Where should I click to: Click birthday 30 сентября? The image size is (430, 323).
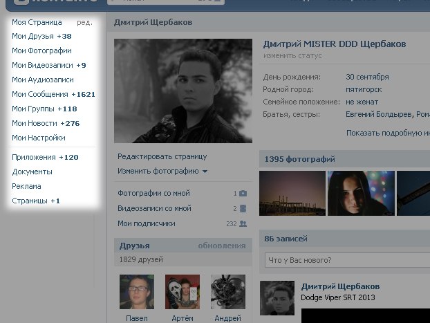pos(367,77)
